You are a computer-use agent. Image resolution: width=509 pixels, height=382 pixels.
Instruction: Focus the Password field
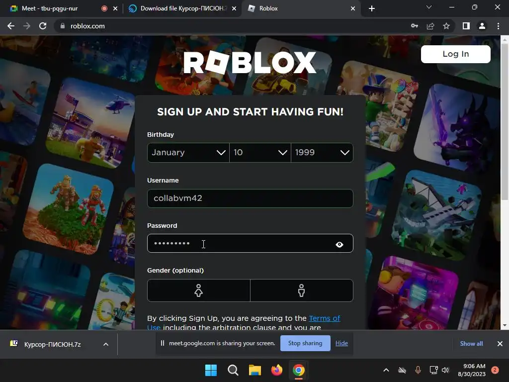pyautogui.click(x=250, y=243)
